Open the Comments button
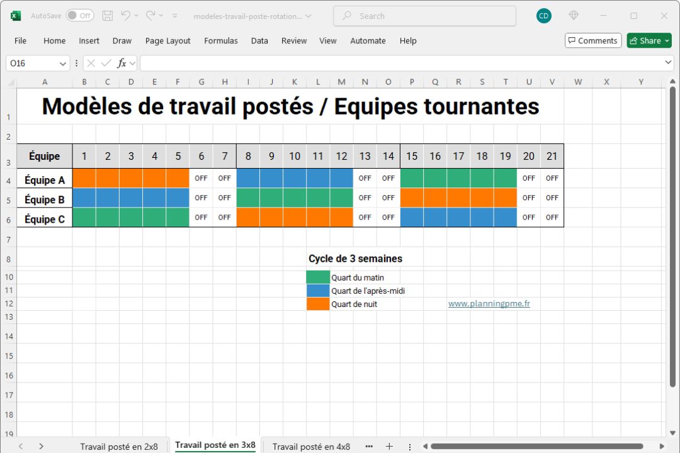This screenshot has width=680, height=453. pos(592,41)
